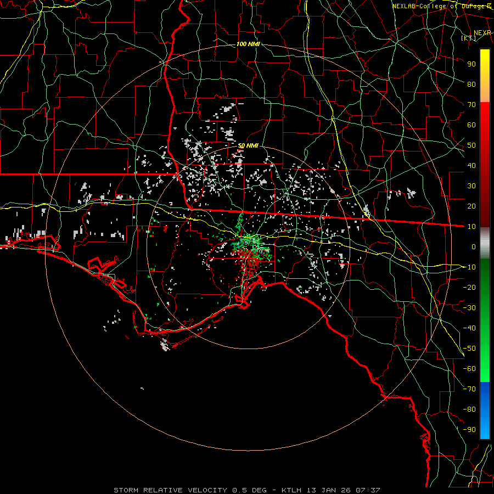The width and height of the screenshot is (494, 494).
Task: Click the gray zero-velocity segment of color bar
Action: click(485, 243)
